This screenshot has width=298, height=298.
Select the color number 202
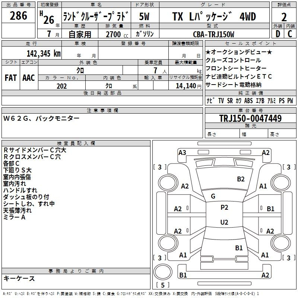tap(62, 86)
